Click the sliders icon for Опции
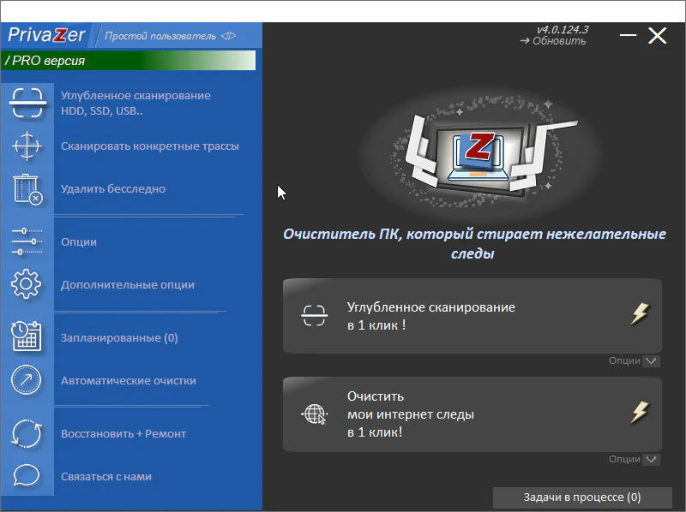686x512 pixels. tap(27, 241)
